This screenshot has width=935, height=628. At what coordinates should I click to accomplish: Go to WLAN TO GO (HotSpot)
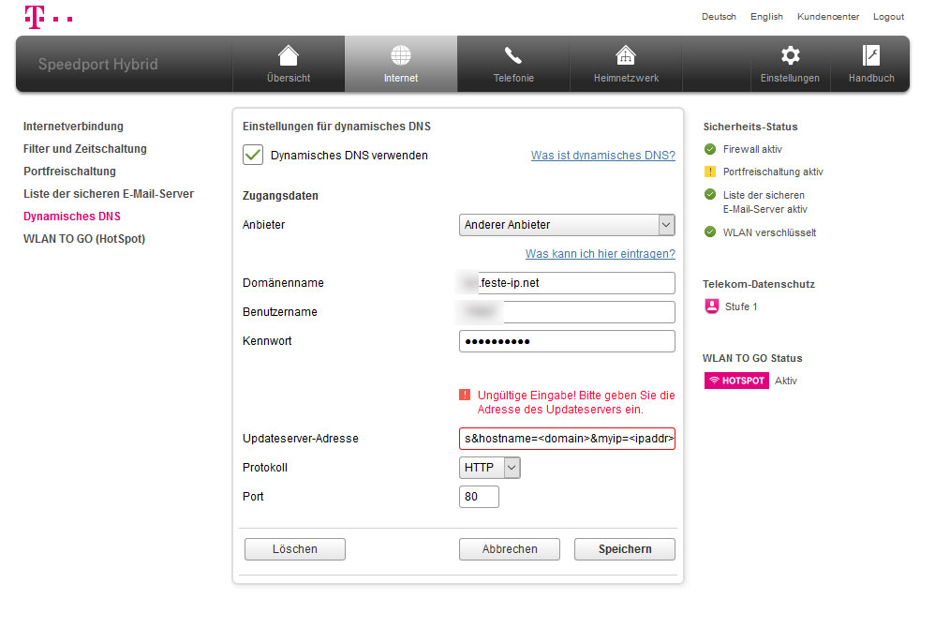tap(84, 239)
